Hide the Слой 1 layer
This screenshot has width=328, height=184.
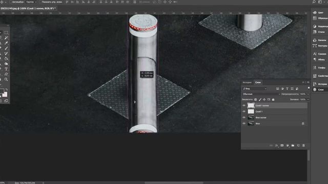point(244,111)
